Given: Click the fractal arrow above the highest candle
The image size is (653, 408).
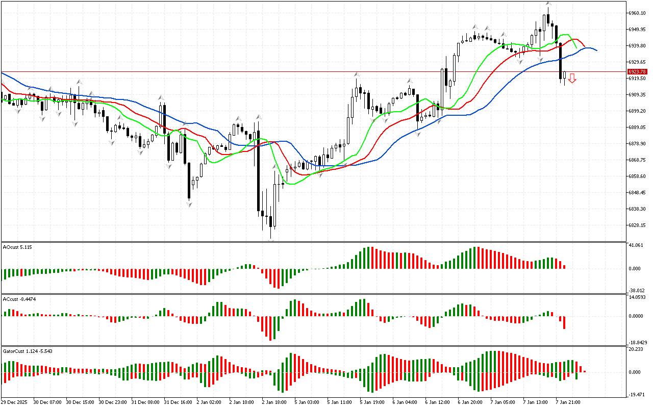Looking at the screenshot, I should 548,4.
